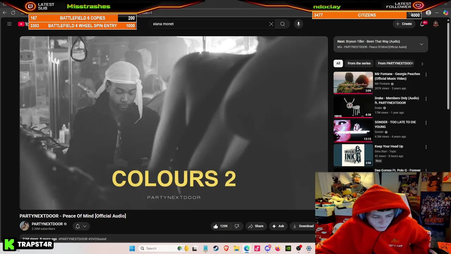Open Sonder Too Late To Die Young thumbnail

353,131
